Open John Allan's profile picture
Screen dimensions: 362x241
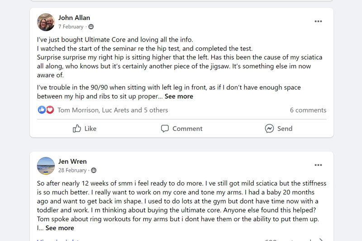(46, 22)
